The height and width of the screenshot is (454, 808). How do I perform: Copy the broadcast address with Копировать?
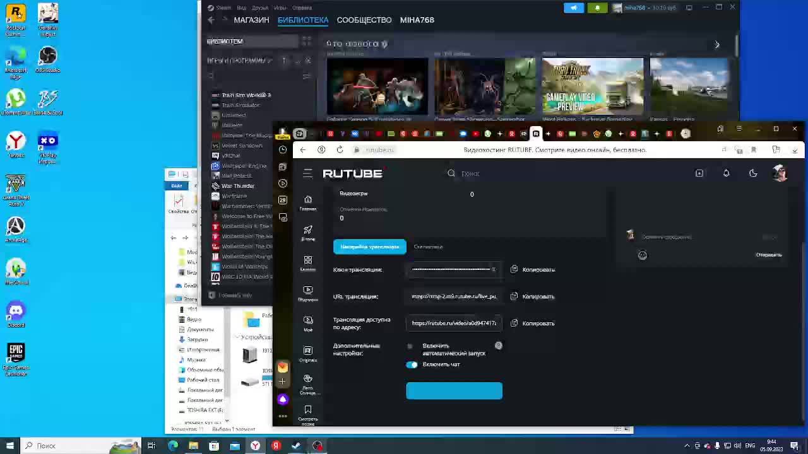coord(533,323)
